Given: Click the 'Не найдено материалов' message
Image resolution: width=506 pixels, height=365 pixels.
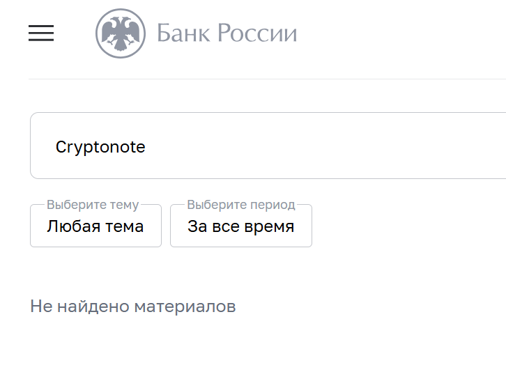Looking at the screenshot, I should coord(132,306).
